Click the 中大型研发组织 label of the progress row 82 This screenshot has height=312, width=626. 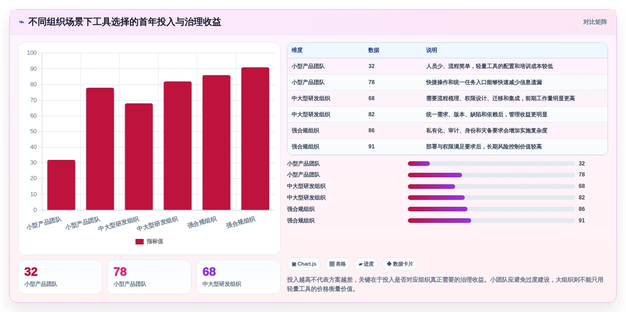tap(306, 198)
